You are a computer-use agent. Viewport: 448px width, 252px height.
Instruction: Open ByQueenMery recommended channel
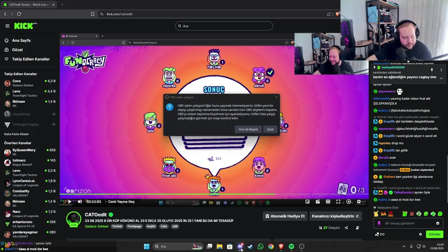30,152
